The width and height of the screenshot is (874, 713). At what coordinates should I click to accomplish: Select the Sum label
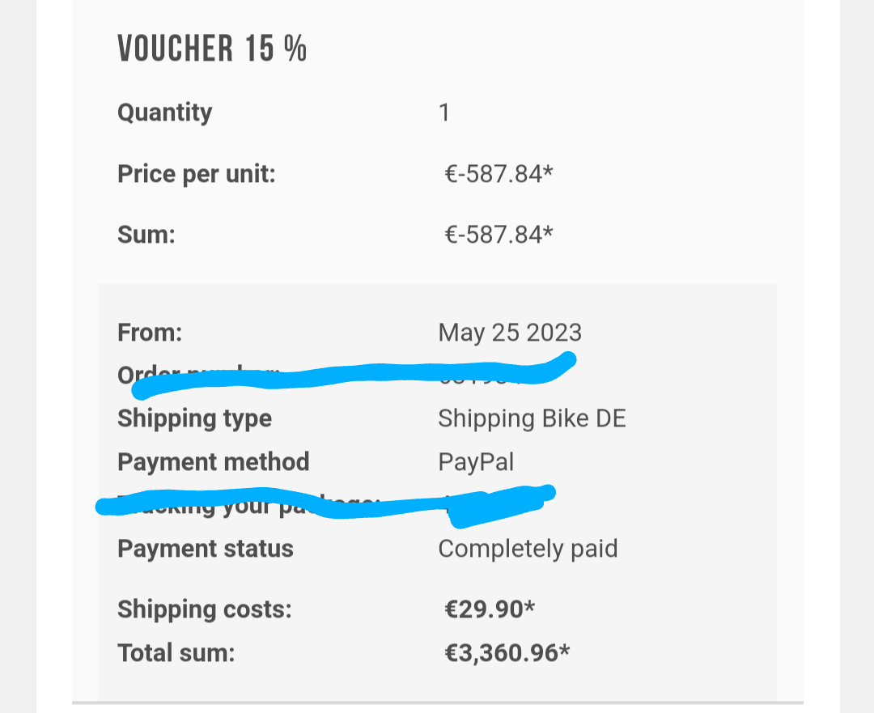point(146,235)
